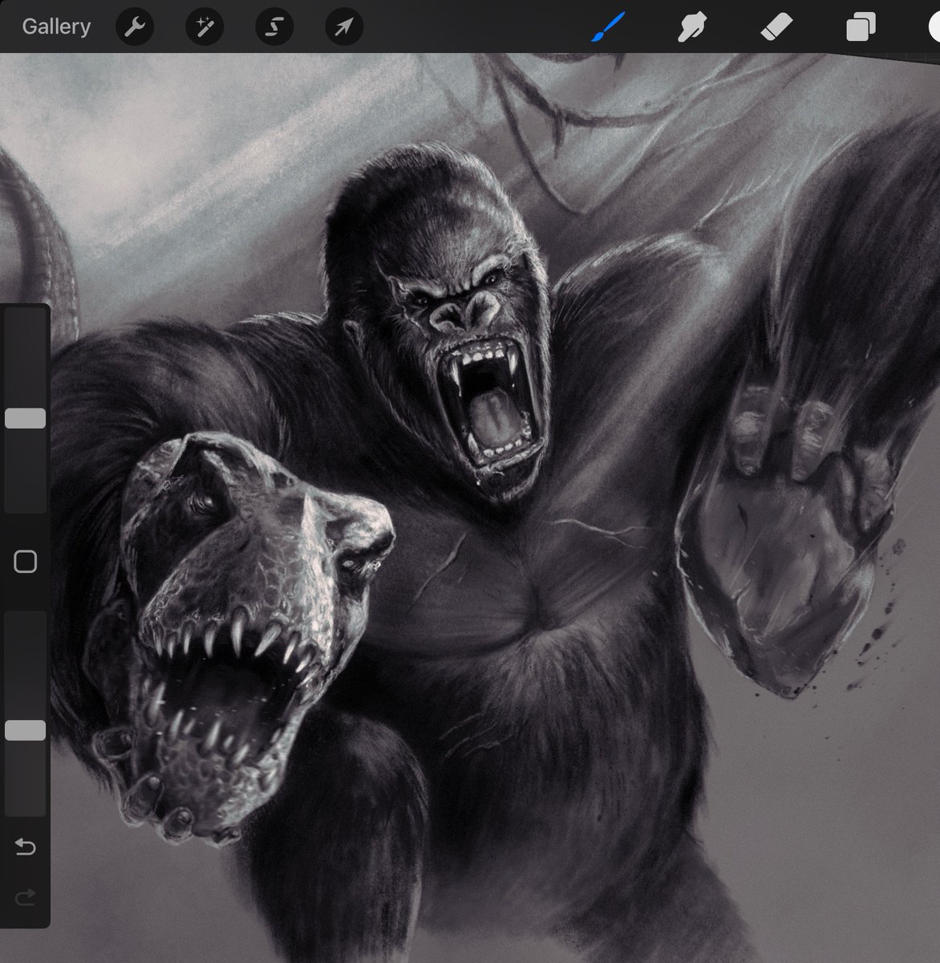The width and height of the screenshot is (940, 963).
Task: Redo the undone stroke
Action: pos(25,897)
